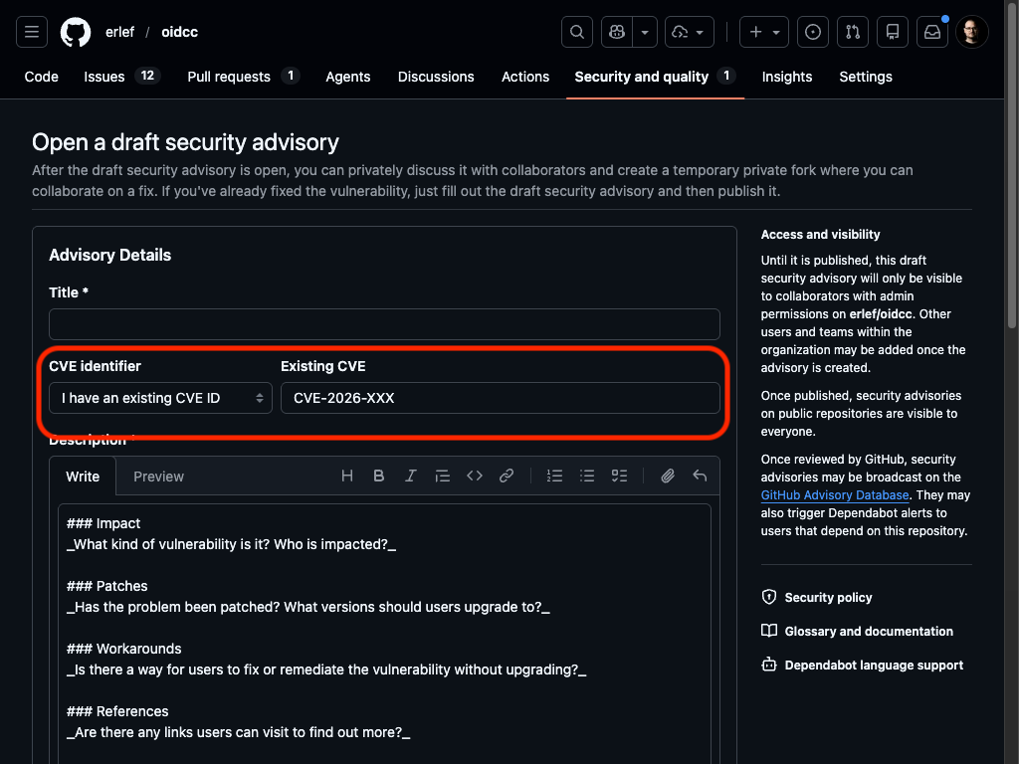Viewport: 1019px width, 764px height.
Task: Insert a heading with the H icon
Action: [x=347, y=477]
